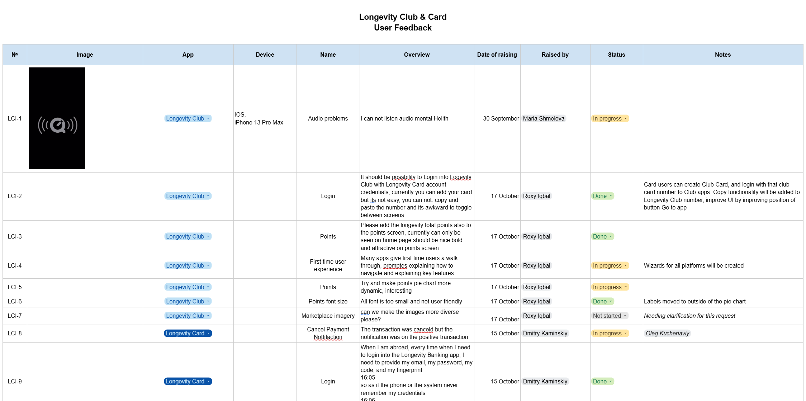Select the Status column header
806x401 pixels.
click(616, 55)
